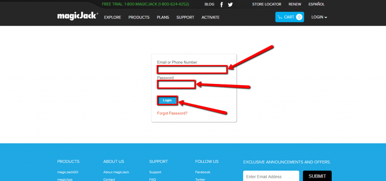Click the cart item count badge
The width and height of the screenshot is (386, 181).
(x=299, y=17)
